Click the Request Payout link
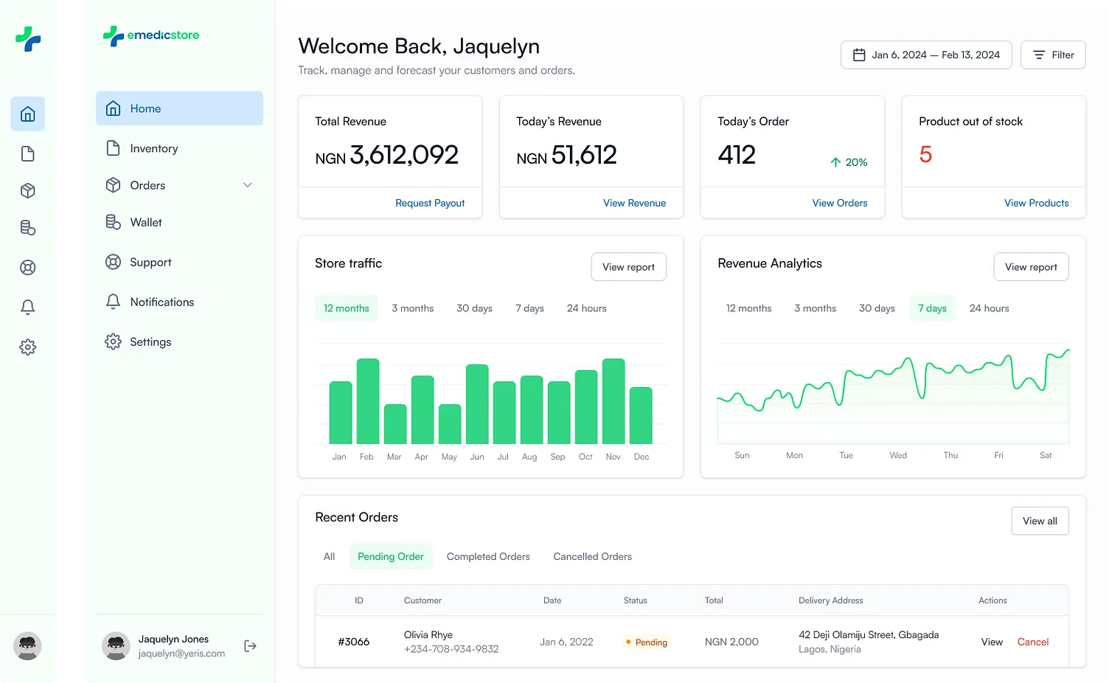 click(430, 203)
